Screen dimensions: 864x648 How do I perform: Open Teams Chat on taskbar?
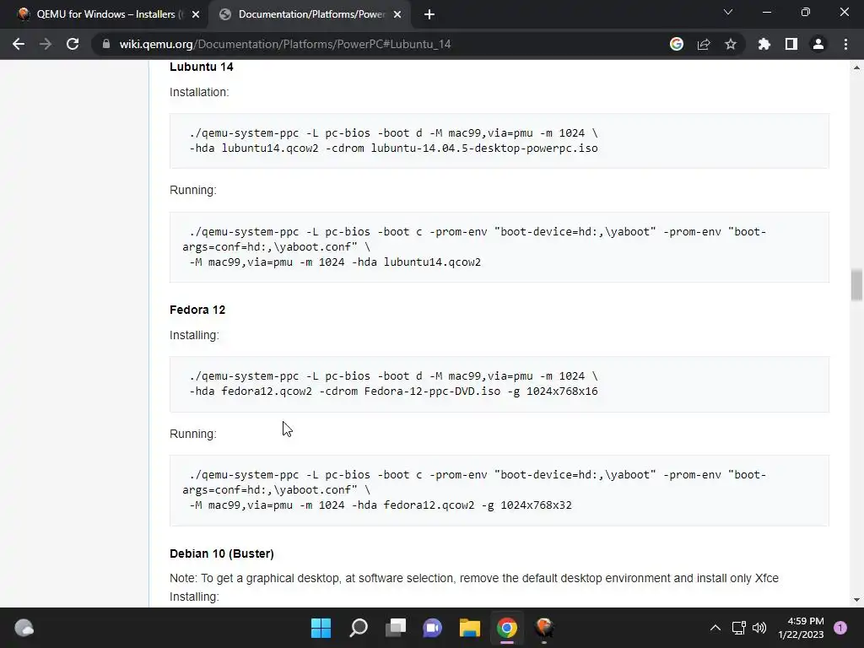(x=433, y=628)
